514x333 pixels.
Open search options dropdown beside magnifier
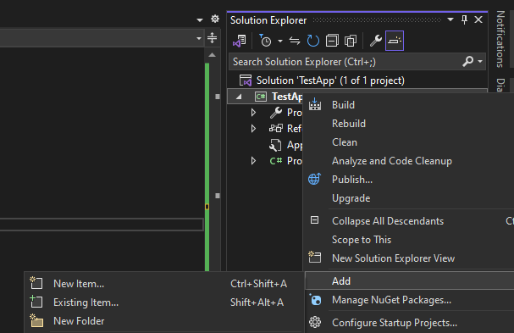(480, 61)
